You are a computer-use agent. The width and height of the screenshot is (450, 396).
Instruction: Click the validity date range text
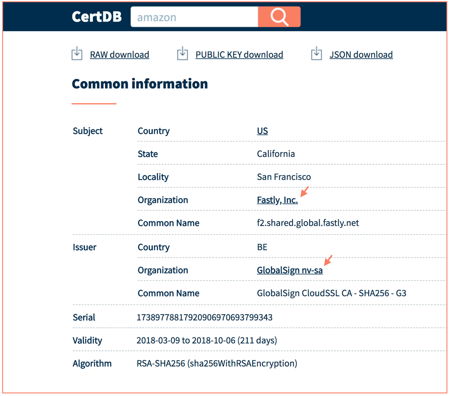coord(207,340)
